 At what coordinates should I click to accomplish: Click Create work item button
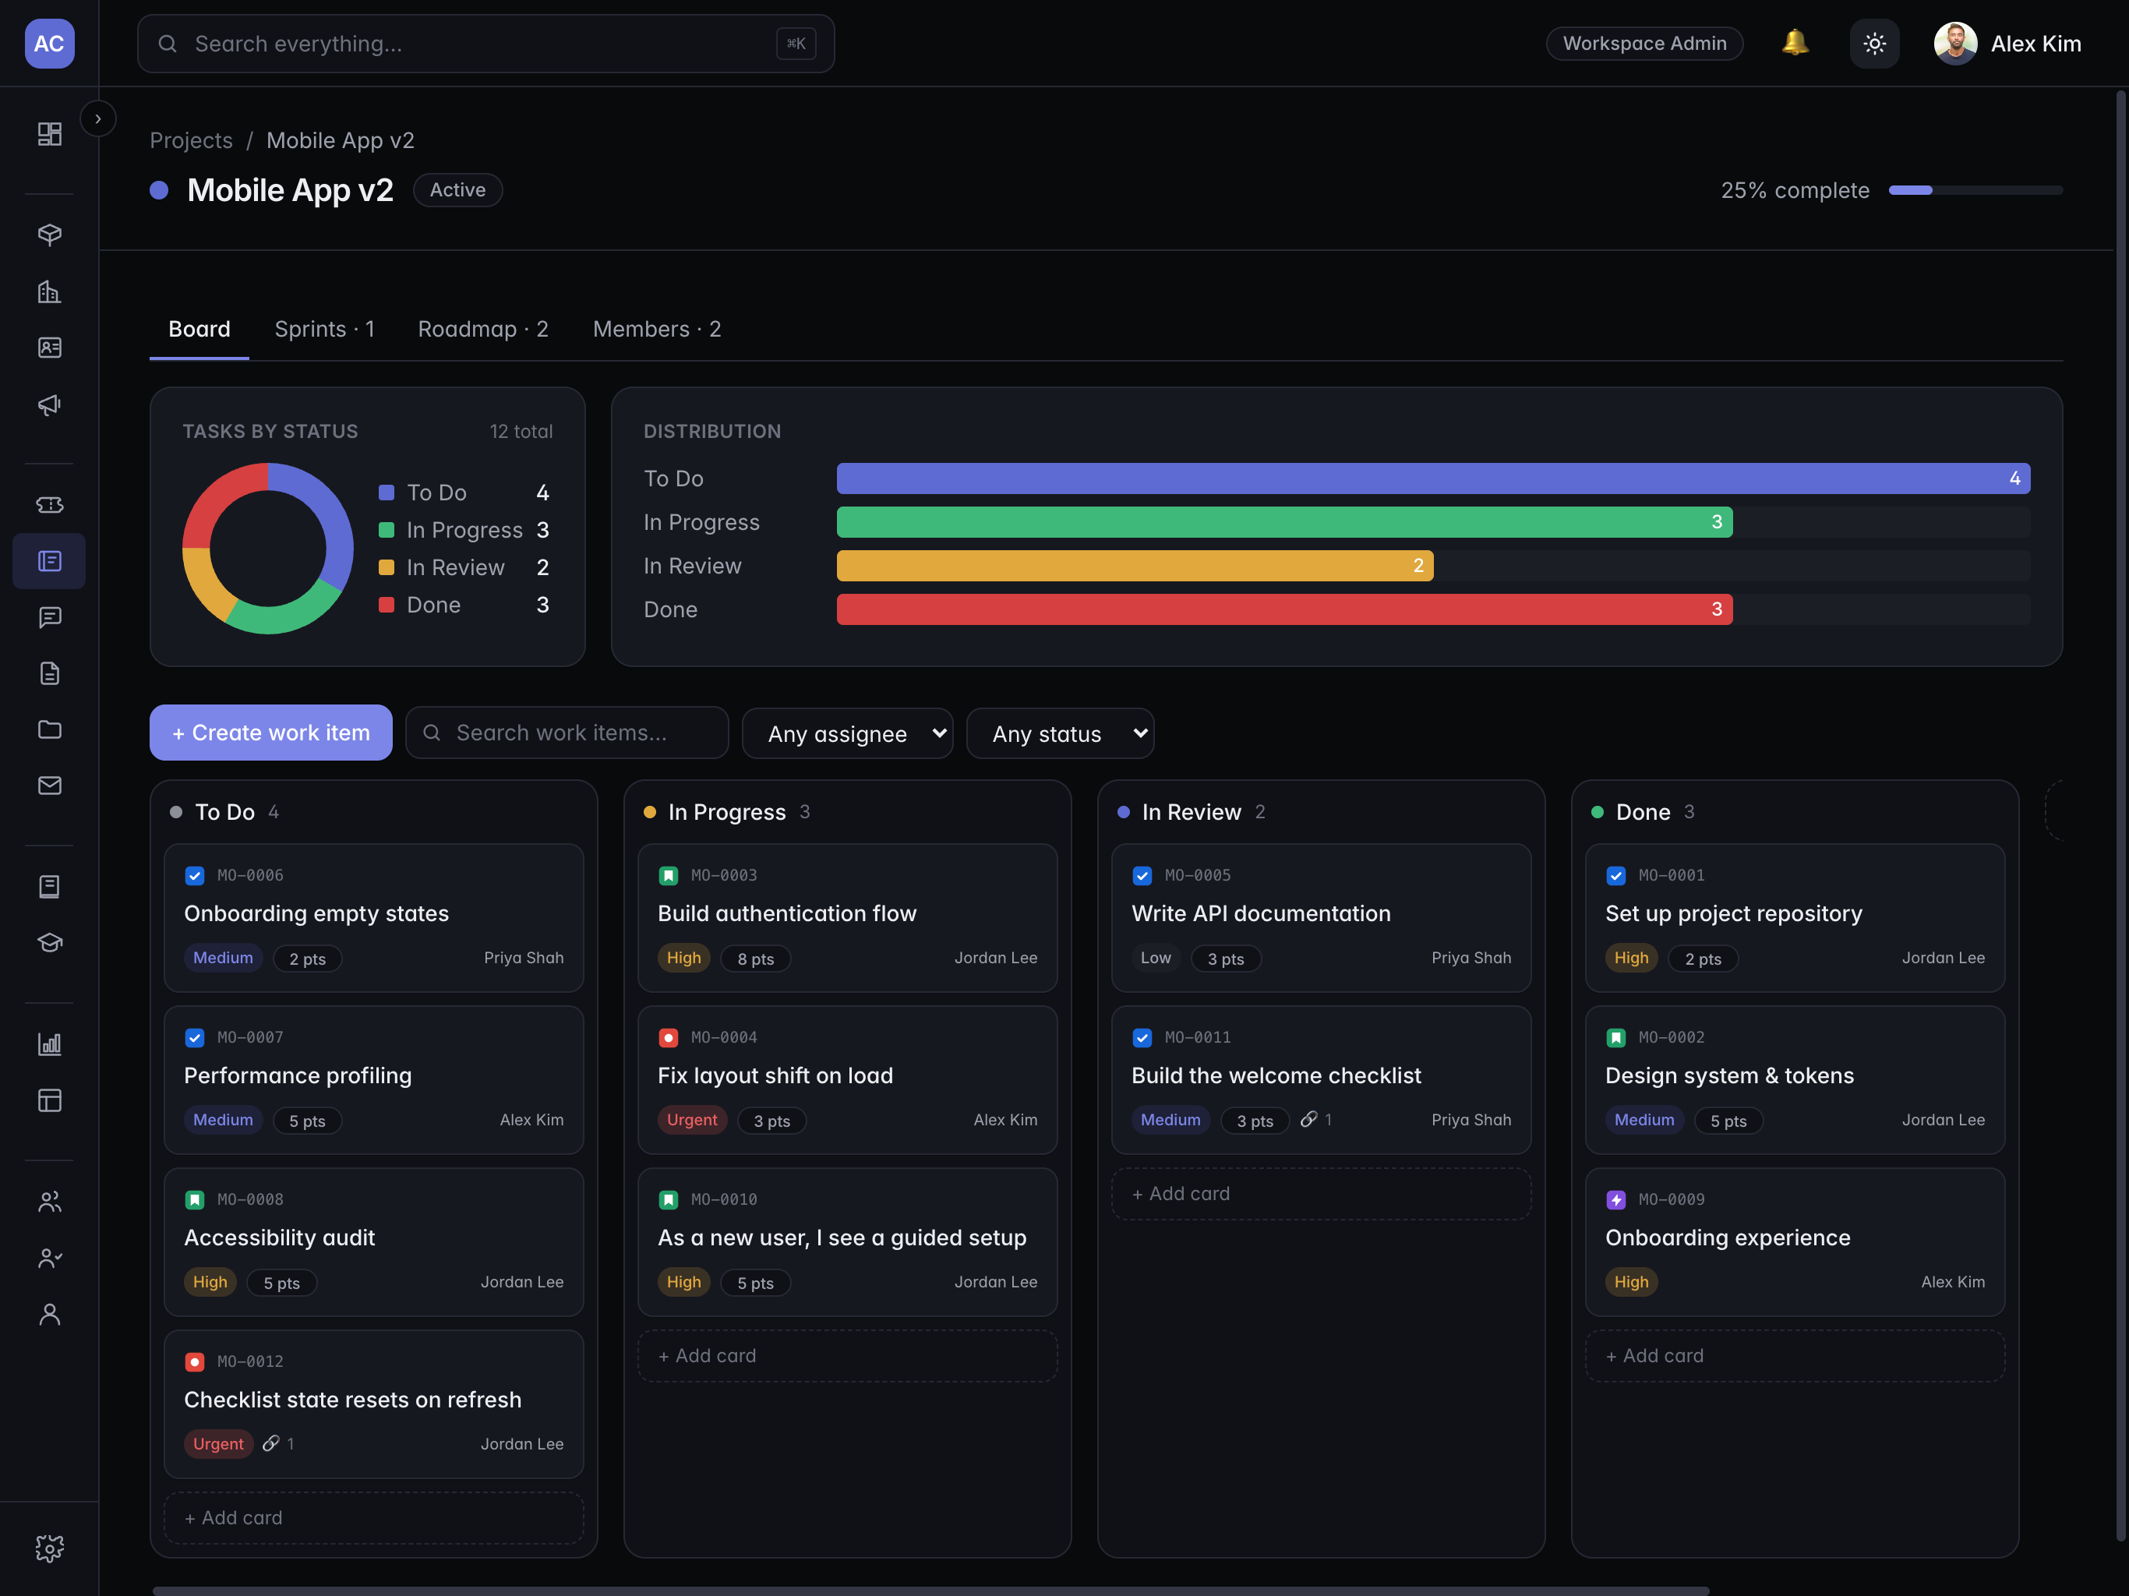coord(270,733)
